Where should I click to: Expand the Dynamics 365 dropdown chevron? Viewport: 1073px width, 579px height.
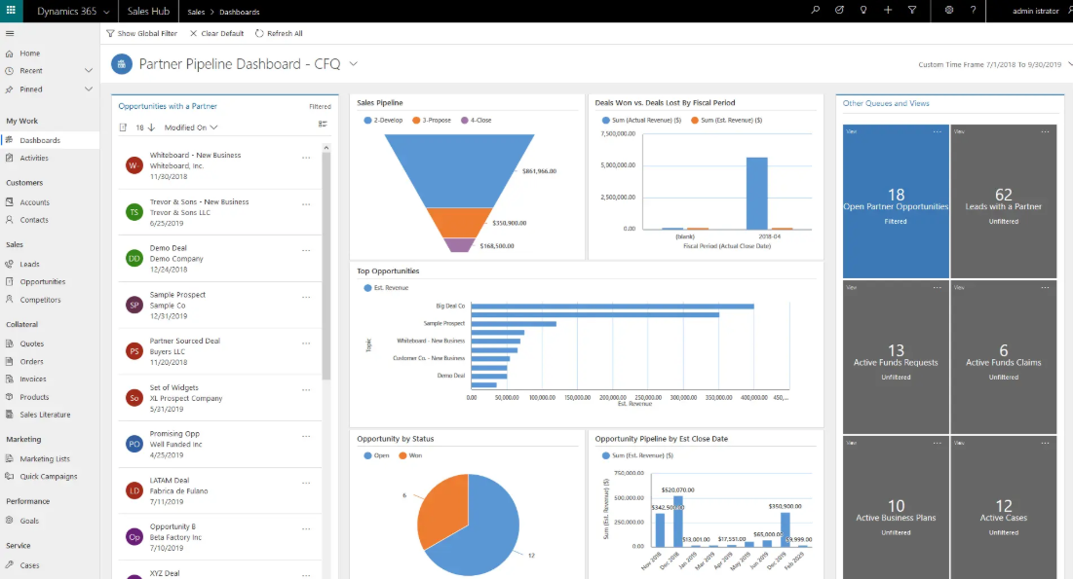click(106, 12)
